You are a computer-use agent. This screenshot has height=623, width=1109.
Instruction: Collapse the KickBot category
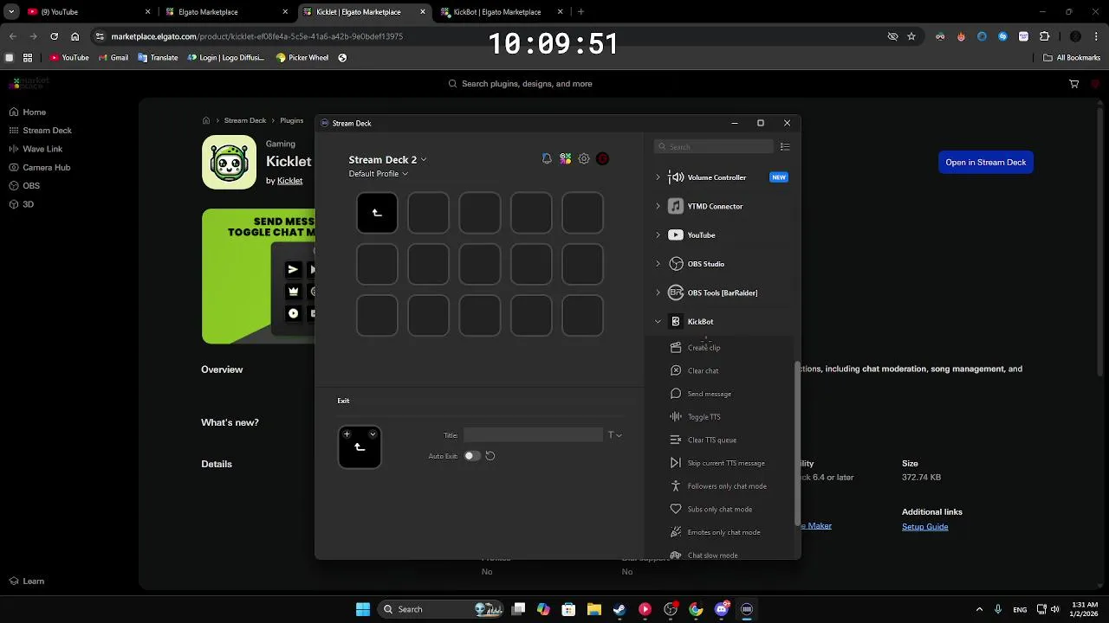658,322
